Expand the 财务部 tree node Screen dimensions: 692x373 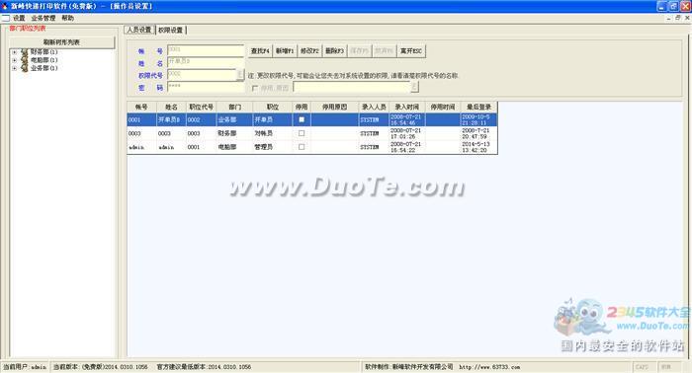[14, 52]
